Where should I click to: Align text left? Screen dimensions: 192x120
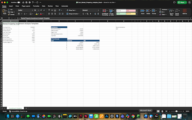pos(49,14)
